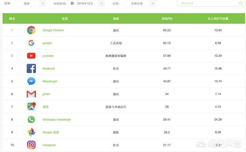Click daily opens value 13.74
The width and height of the screenshot is (246, 152).
pos(218,81)
